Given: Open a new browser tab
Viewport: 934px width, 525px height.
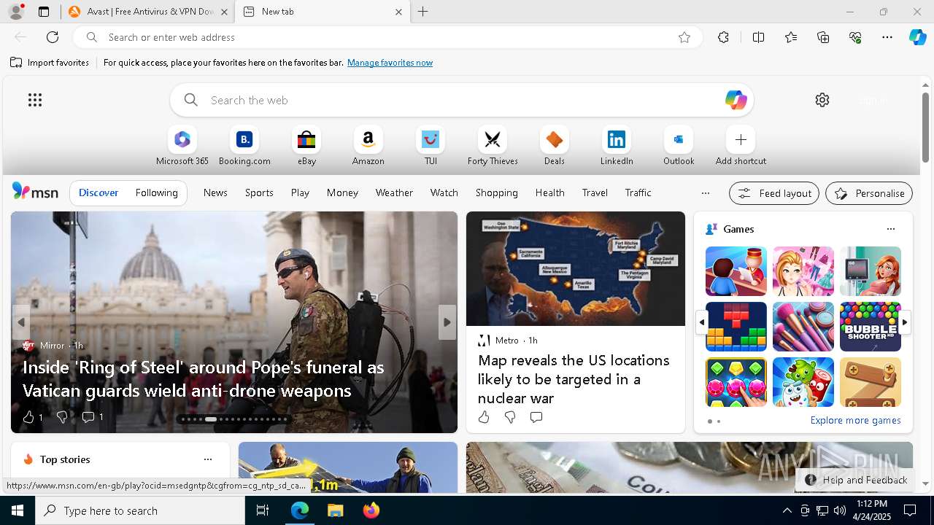Looking at the screenshot, I should point(423,12).
